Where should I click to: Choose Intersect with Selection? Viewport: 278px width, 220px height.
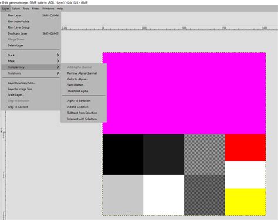84,119
